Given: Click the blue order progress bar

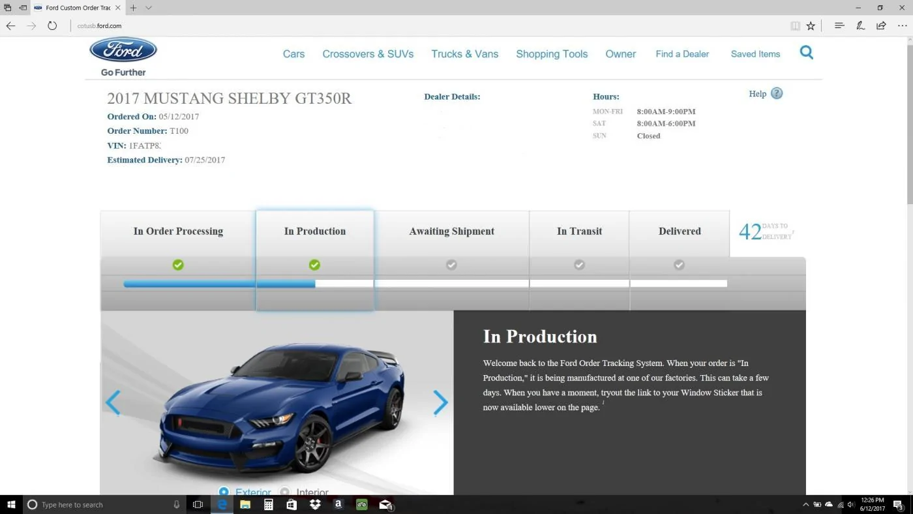Looking at the screenshot, I should pos(219,284).
